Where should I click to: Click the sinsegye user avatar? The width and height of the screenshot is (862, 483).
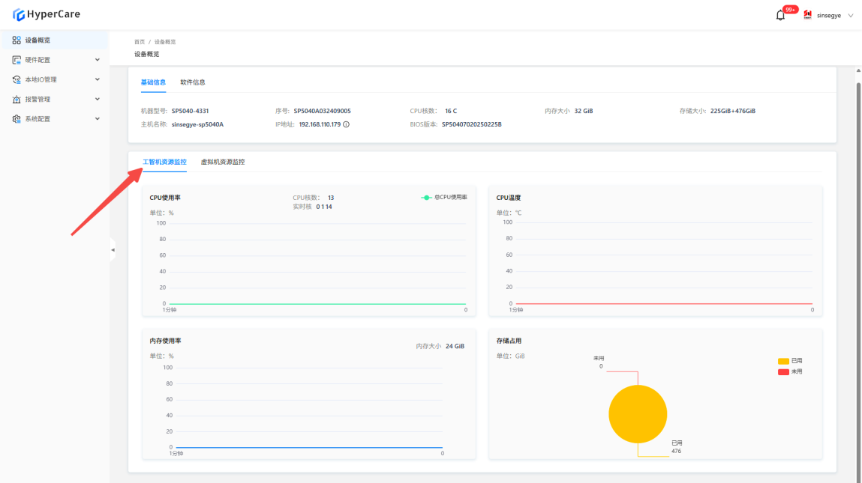click(808, 15)
